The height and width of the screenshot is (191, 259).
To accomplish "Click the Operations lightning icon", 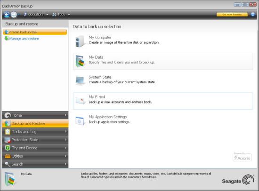I will [25, 15].
